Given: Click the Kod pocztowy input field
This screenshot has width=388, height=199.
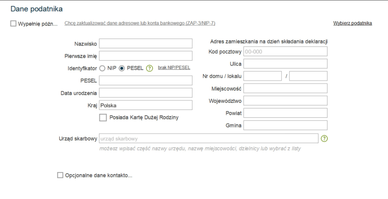Looking at the screenshot, I should (x=285, y=51).
